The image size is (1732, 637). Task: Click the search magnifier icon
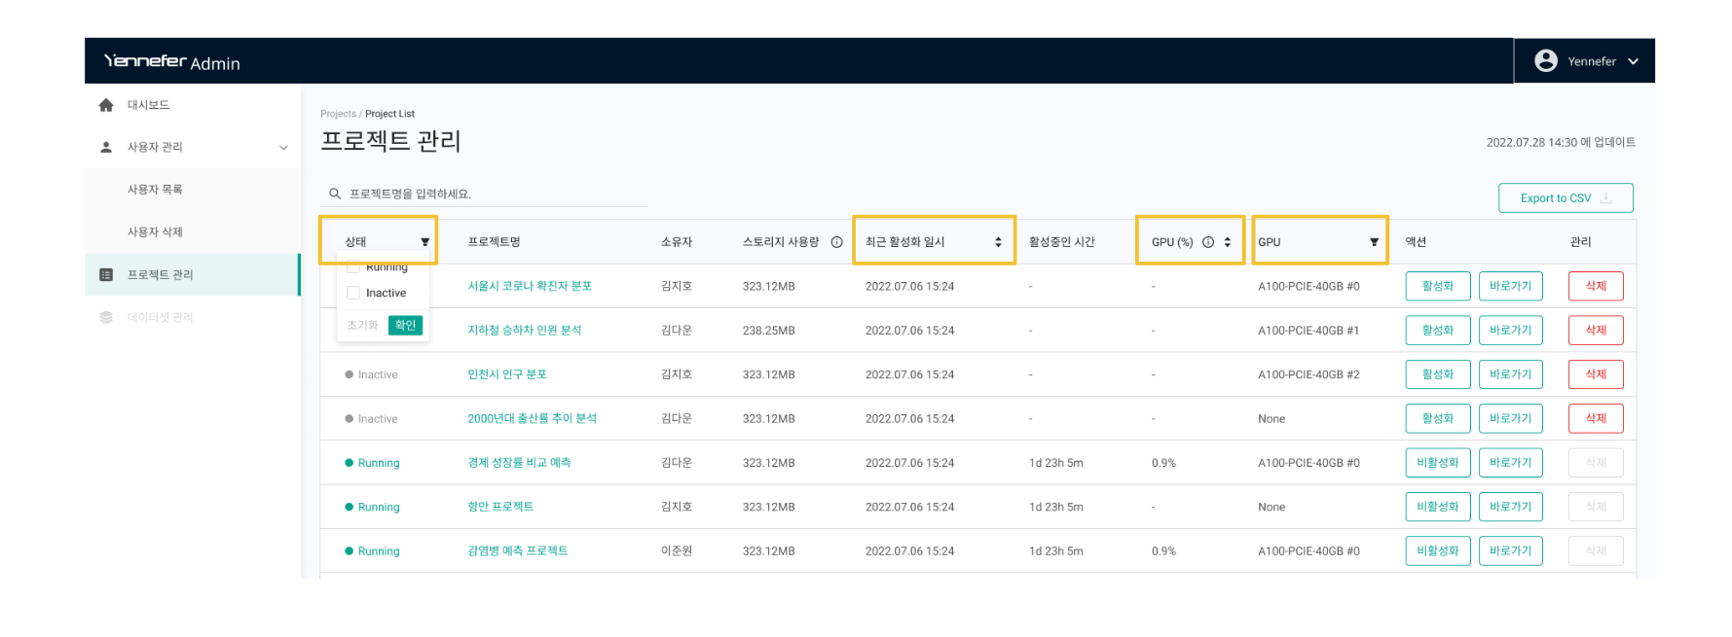tap(335, 194)
